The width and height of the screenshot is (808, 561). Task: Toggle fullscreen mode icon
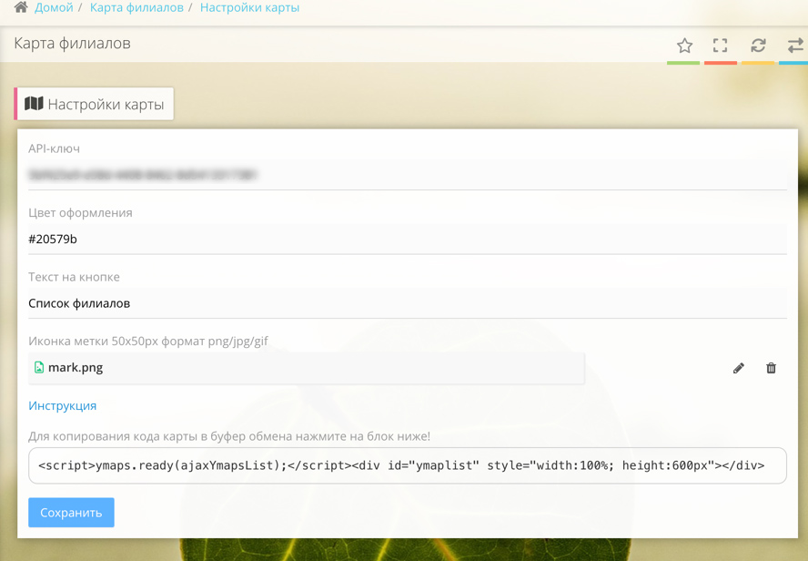(x=721, y=46)
